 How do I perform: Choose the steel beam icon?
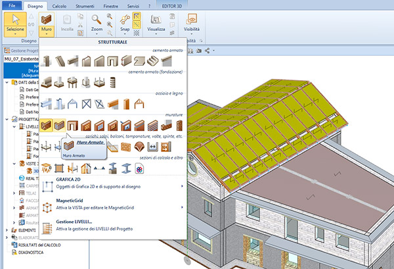click(46, 104)
